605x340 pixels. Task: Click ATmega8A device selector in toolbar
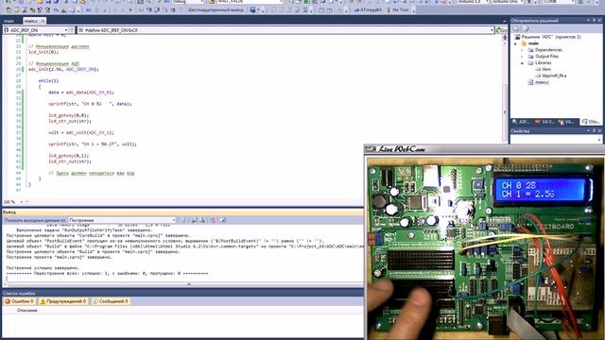(x=368, y=10)
